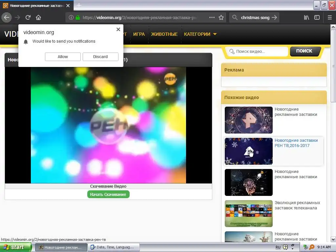Click the video player area
The width and height of the screenshot is (336, 252).
point(108,125)
